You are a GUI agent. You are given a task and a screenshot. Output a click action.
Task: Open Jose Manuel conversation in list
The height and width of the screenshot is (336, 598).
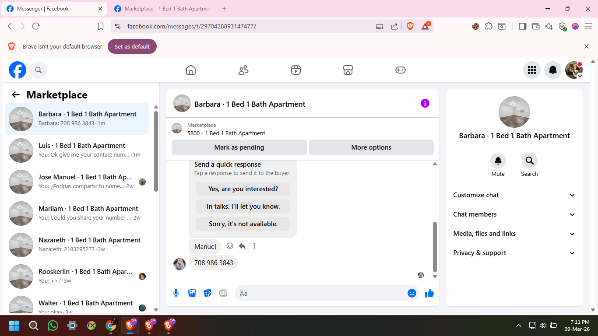[x=77, y=182]
